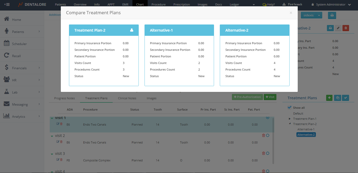
Task: Click the checkmark icon beside Treatment Plans
Action: pos(346,98)
